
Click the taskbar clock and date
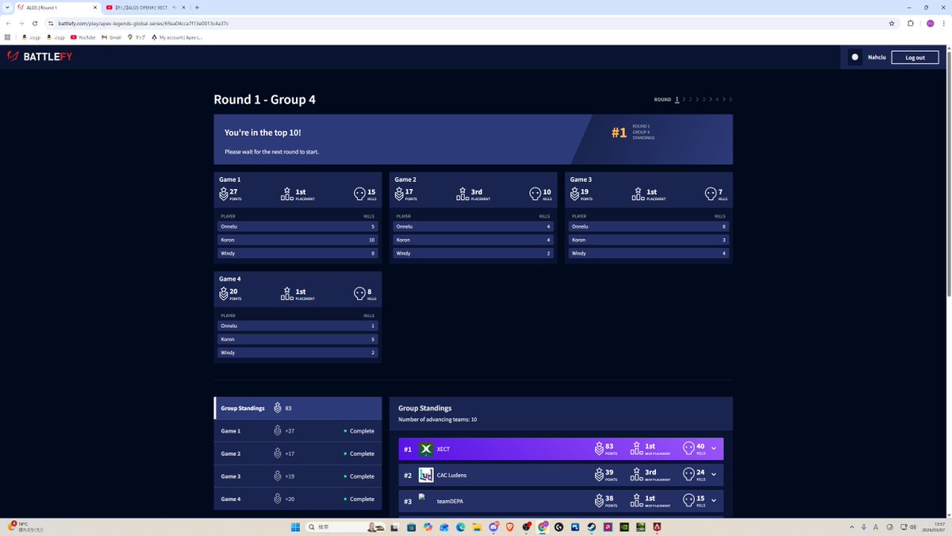tap(934, 526)
